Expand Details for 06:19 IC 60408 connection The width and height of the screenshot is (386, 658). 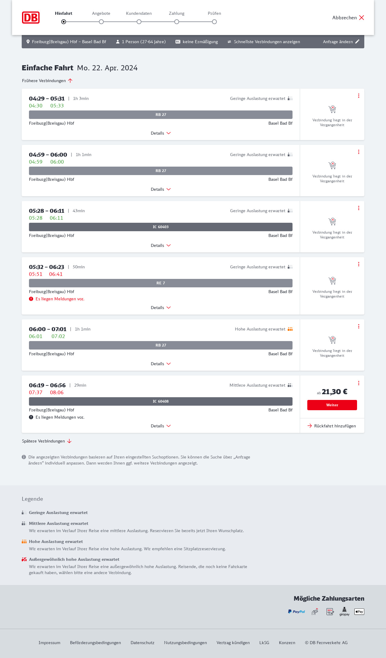(x=161, y=426)
